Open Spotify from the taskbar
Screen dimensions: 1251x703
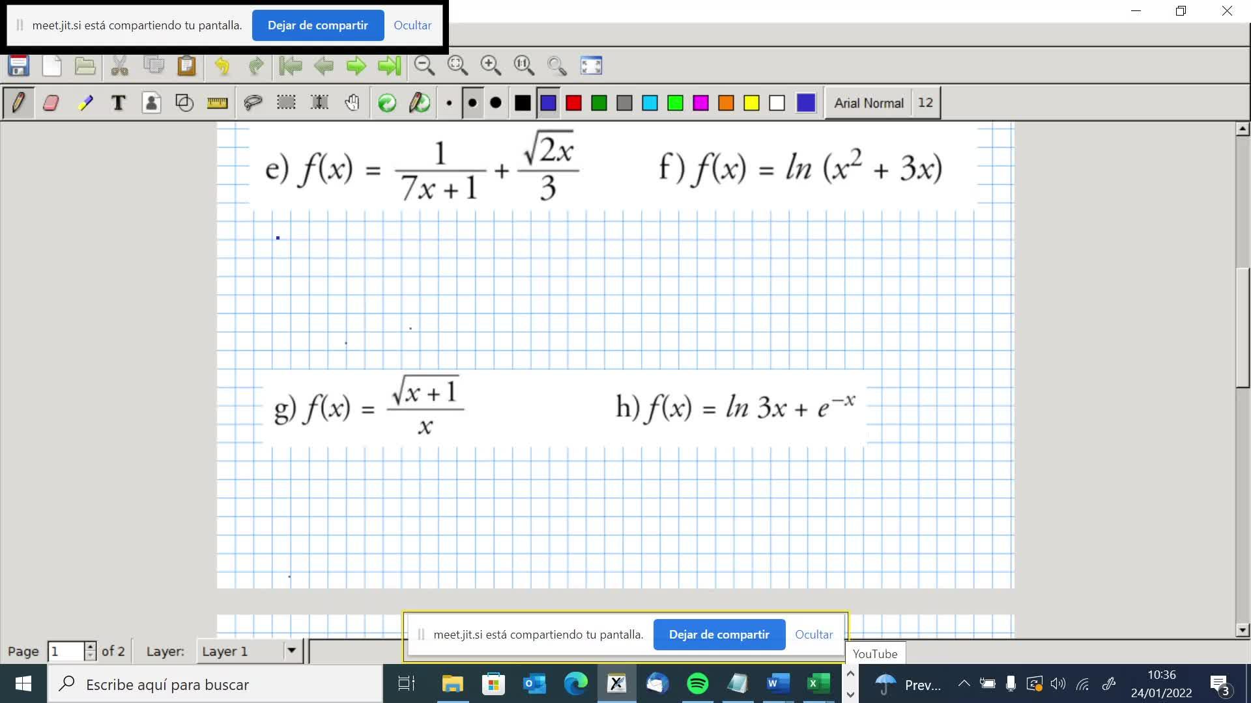click(698, 683)
